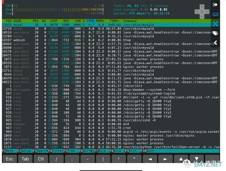Image resolution: width=226 pixels, height=171 pixels.
Task: Collapse the sidebar with the left chevron
Action: (215, 43)
